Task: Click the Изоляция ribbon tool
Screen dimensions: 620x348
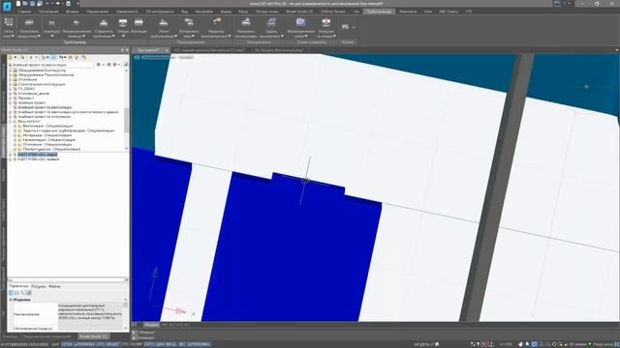Action: point(139,26)
